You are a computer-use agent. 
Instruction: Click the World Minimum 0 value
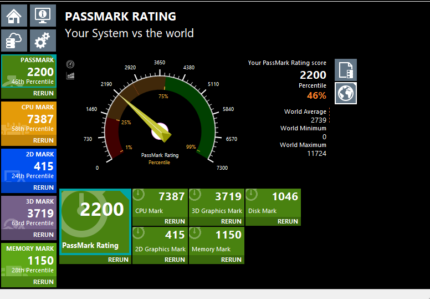[324, 136]
